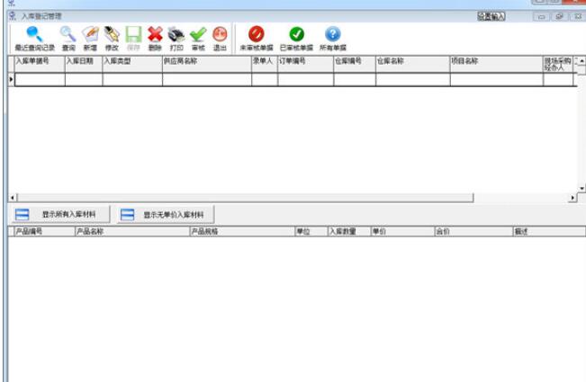Click the 仓库名称 column header
Screen dimensions: 586x382
click(x=413, y=64)
